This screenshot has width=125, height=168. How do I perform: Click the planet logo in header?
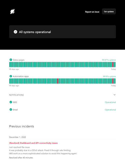pyautogui.click(x=12, y=12)
